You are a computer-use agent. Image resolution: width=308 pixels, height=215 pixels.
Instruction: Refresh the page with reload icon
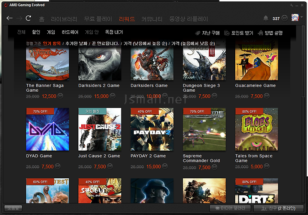click(29, 18)
